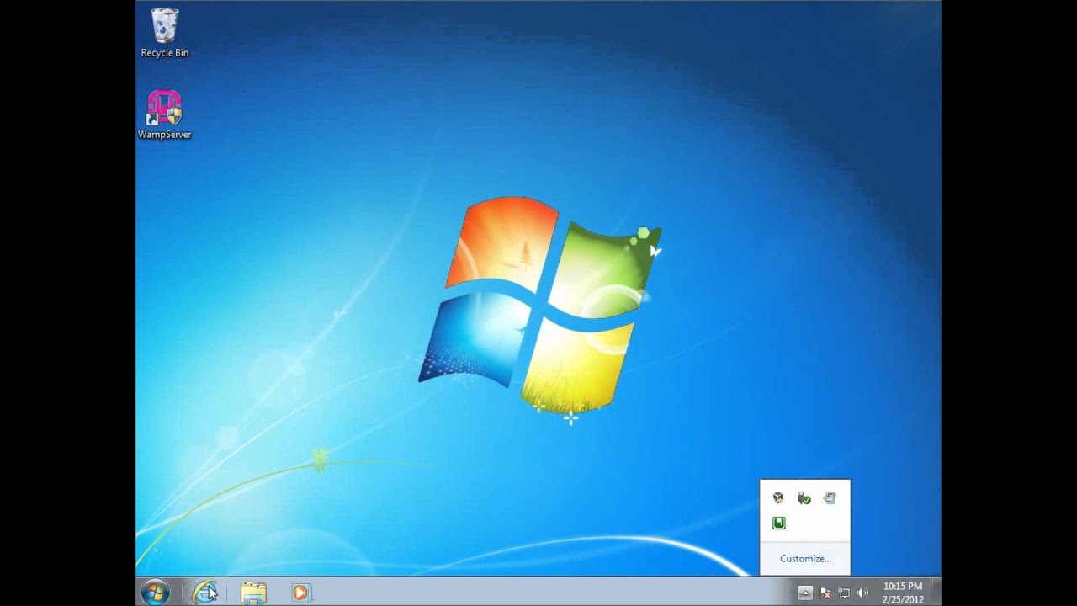Click the third icon in tray popup
The width and height of the screenshot is (1077, 606).
coord(830,497)
